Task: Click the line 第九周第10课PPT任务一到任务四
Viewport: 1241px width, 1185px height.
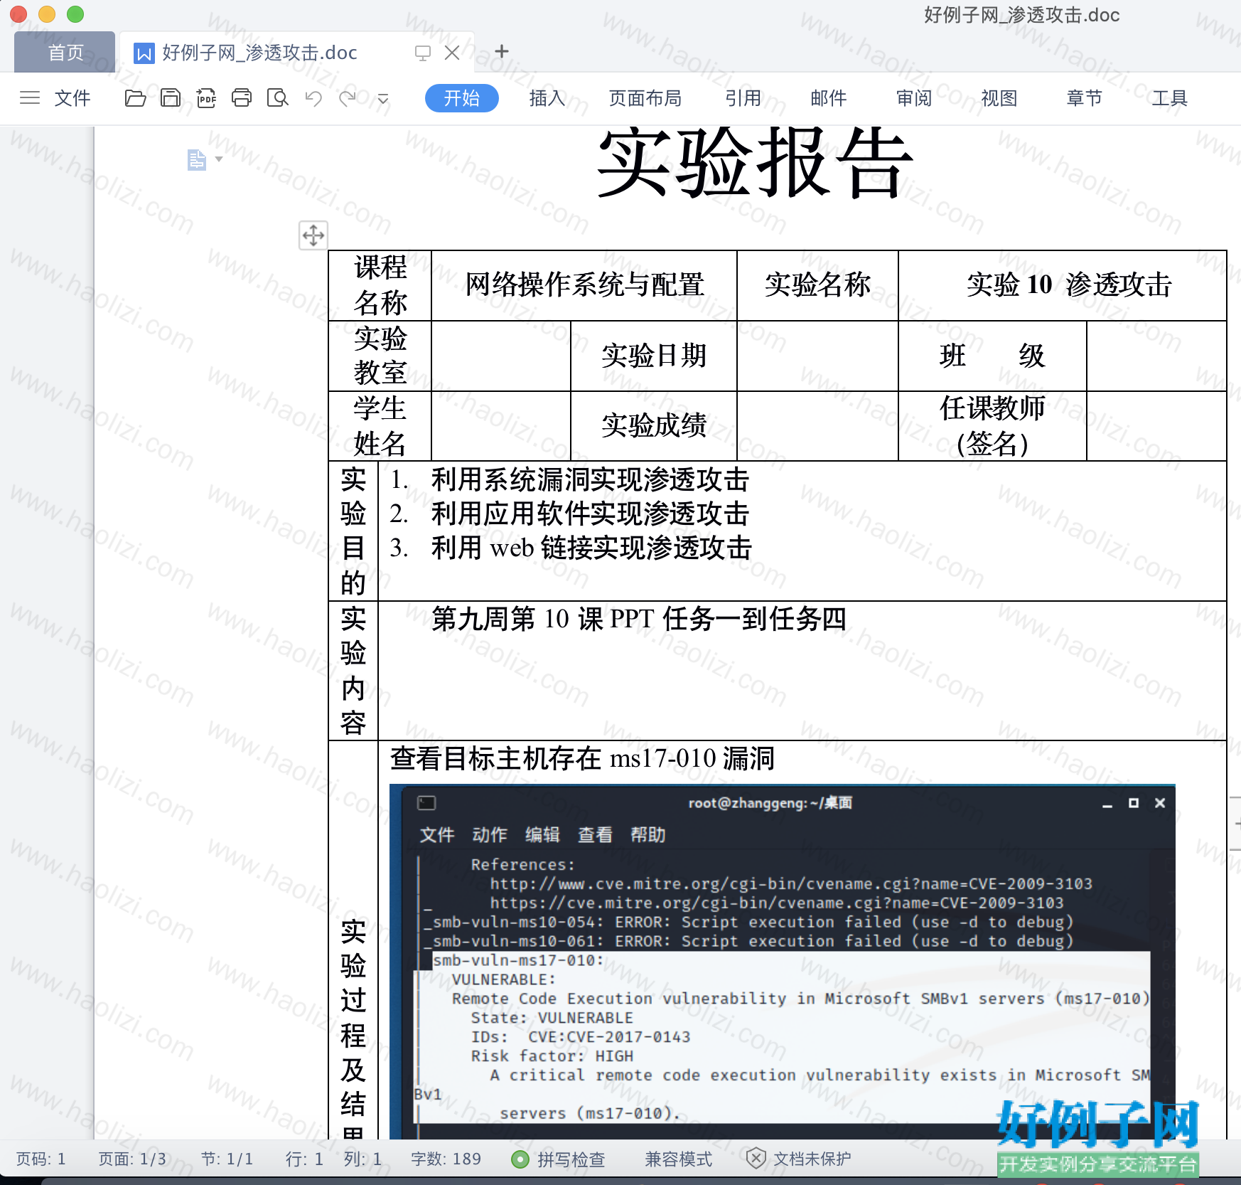Action: [638, 619]
